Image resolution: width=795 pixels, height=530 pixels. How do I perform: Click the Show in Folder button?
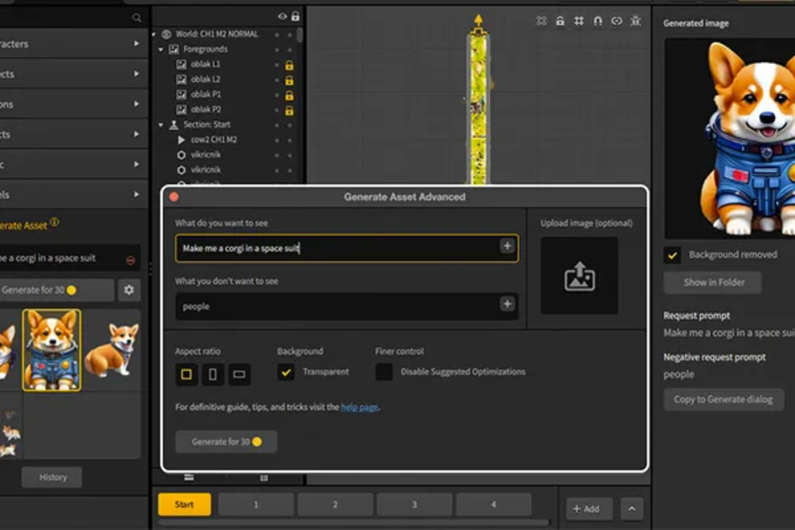coord(713,282)
